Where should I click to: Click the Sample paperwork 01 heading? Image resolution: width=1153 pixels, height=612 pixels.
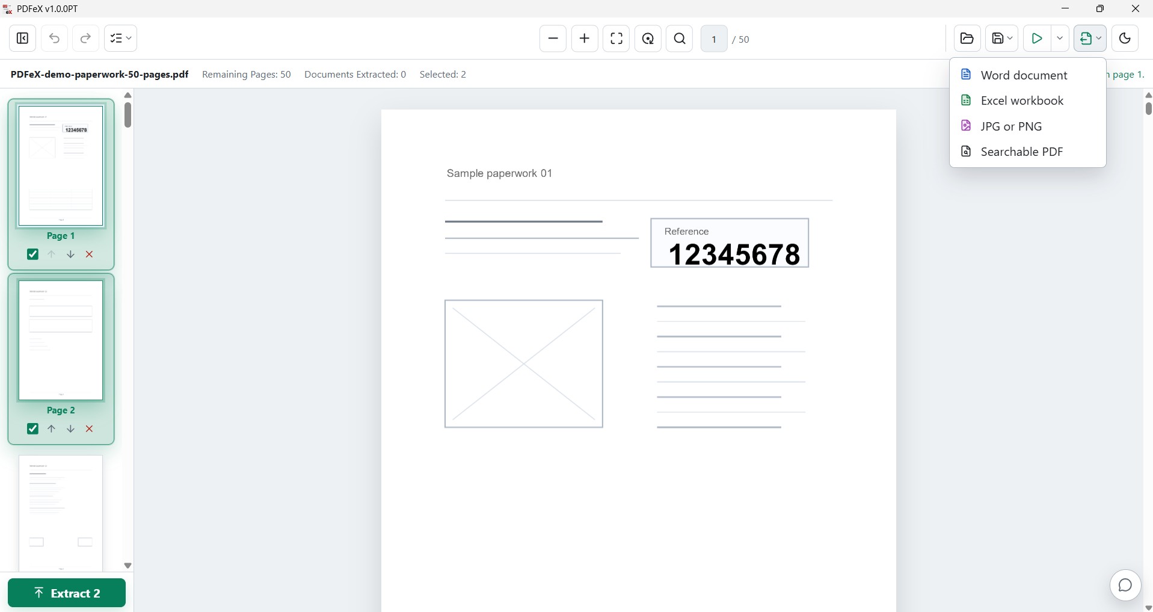(499, 173)
